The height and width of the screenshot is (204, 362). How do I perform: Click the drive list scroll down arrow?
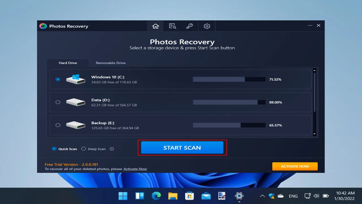coord(314,134)
